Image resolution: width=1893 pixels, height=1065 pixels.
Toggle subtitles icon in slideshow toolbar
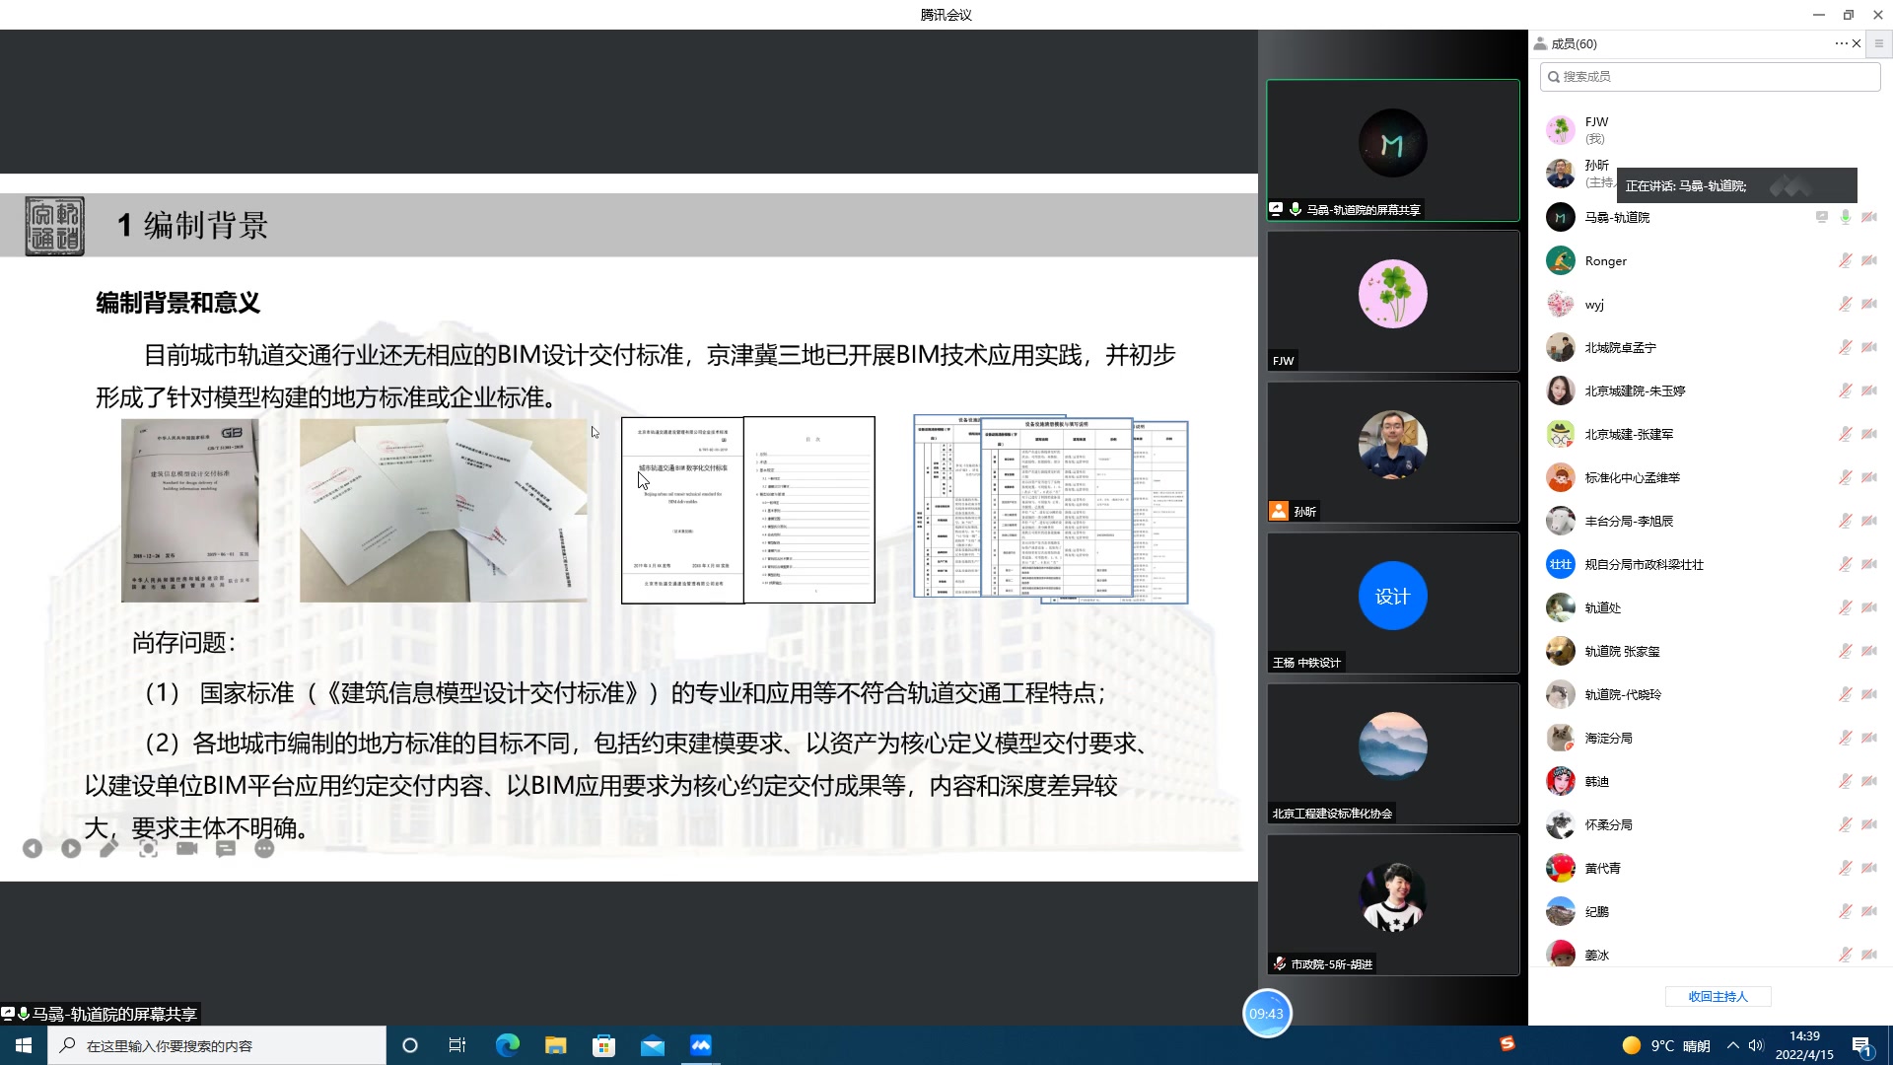(x=226, y=848)
